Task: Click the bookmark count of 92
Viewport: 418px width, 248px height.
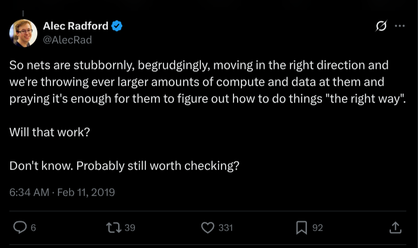Action: pos(318,228)
